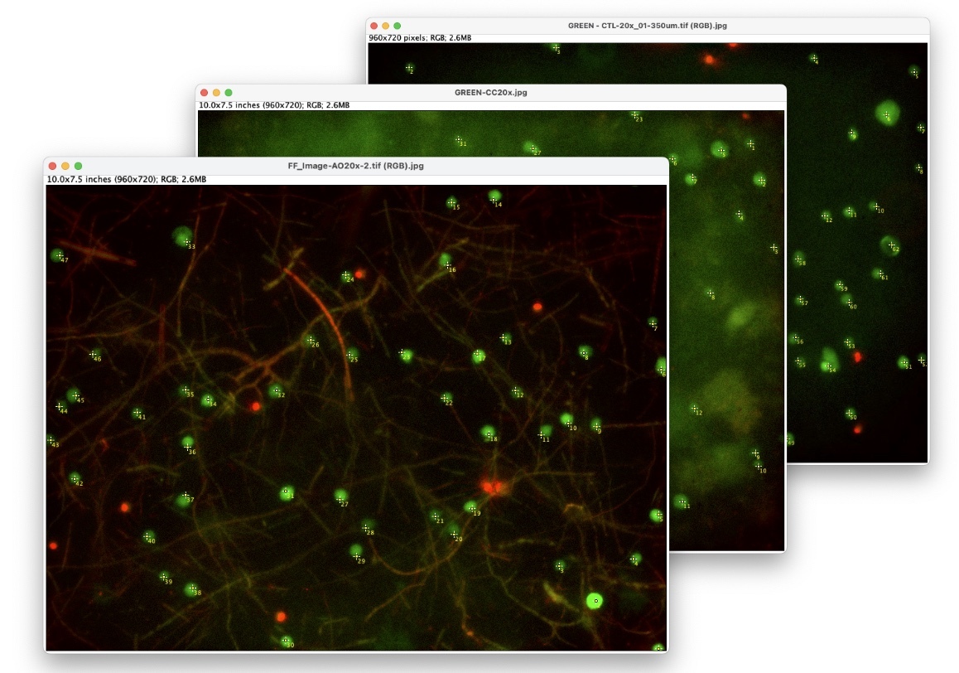Minimize the GREEN-CC20x.jpg window

[x=216, y=93]
